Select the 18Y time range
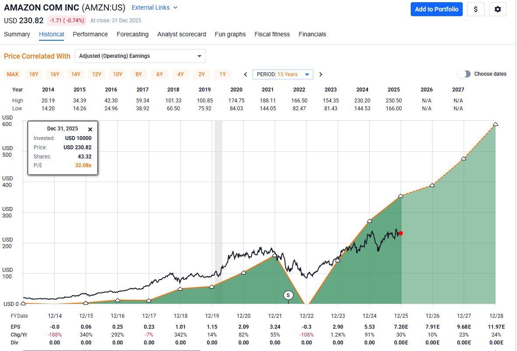 point(34,74)
